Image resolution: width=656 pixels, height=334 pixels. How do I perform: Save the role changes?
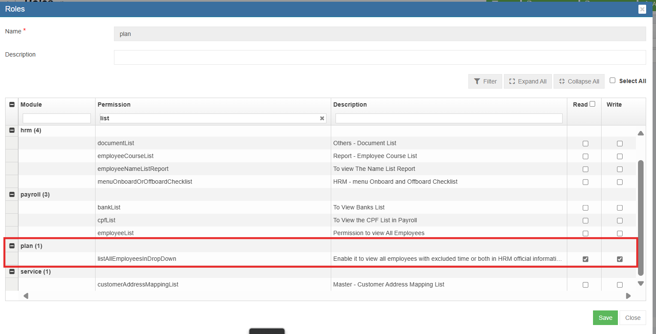coord(605,318)
